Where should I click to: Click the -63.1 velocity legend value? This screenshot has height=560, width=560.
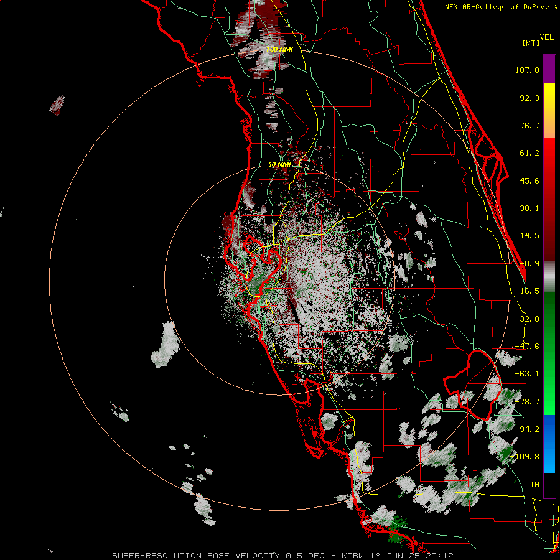point(527,374)
